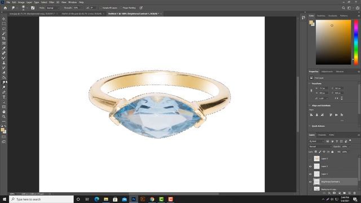Click flip horizontal icon in Transform
361x203 pixels.
(336, 98)
